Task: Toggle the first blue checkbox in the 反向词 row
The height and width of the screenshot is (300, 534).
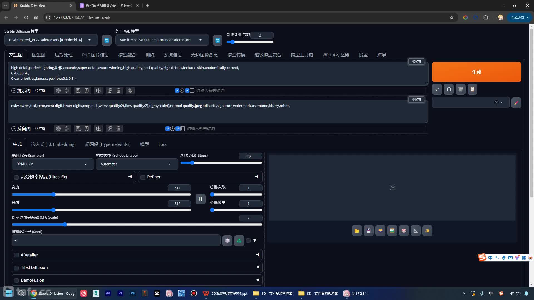Action: coord(167,129)
